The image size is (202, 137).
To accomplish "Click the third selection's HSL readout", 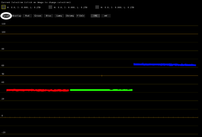I will (117, 7).
